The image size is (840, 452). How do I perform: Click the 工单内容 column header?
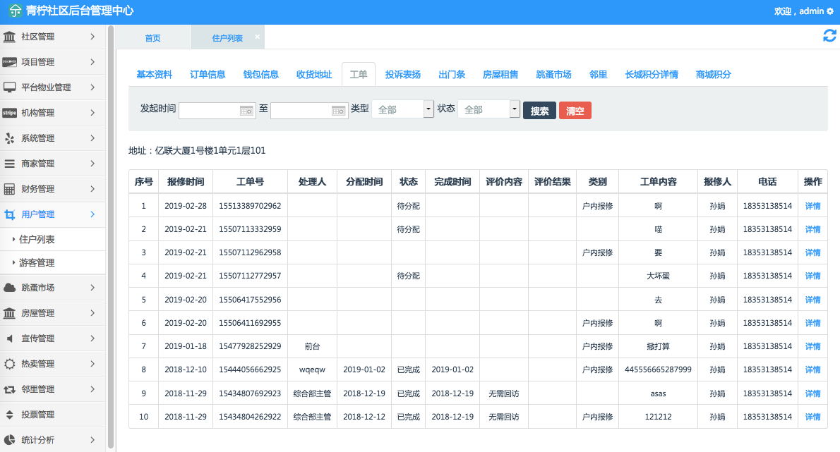[658, 182]
